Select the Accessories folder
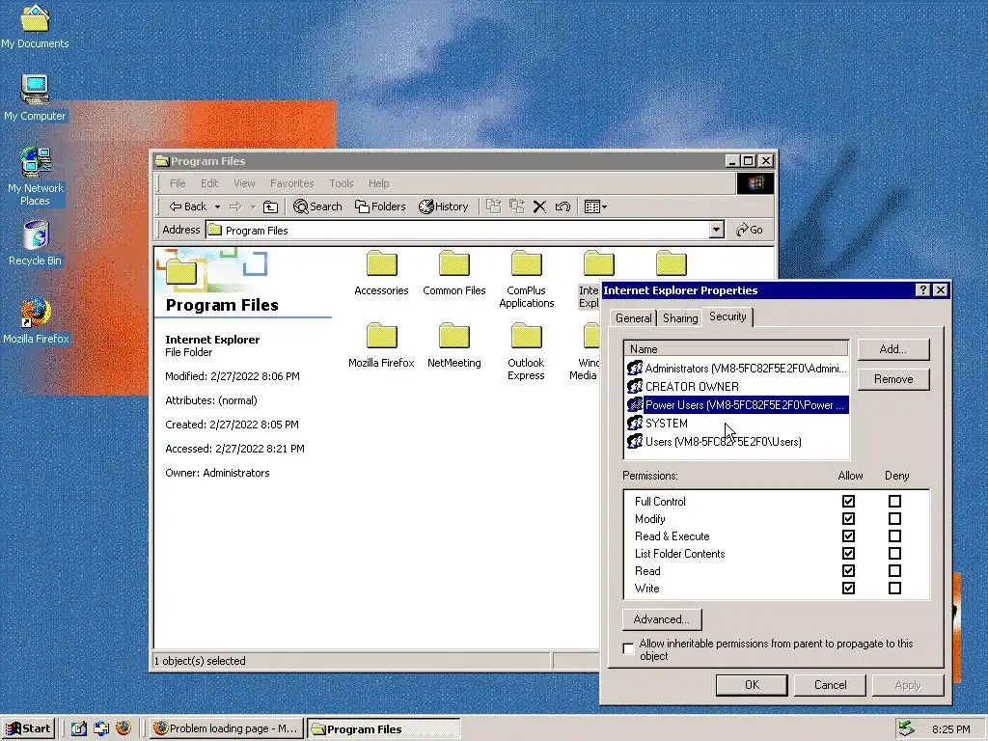The height and width of the screenshot is (741, 988). pyautogui.click(x=381, y=273)
